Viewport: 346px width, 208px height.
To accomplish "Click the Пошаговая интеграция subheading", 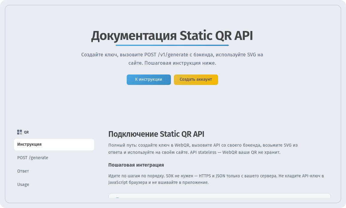I will (x=136, y=165).
